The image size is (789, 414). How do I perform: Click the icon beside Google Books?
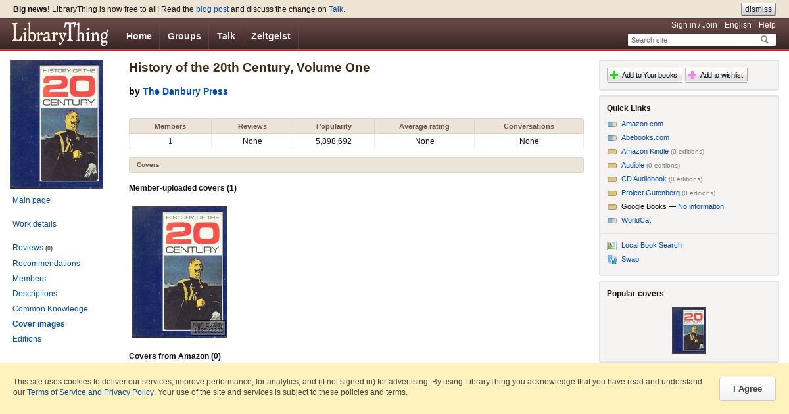612,207
